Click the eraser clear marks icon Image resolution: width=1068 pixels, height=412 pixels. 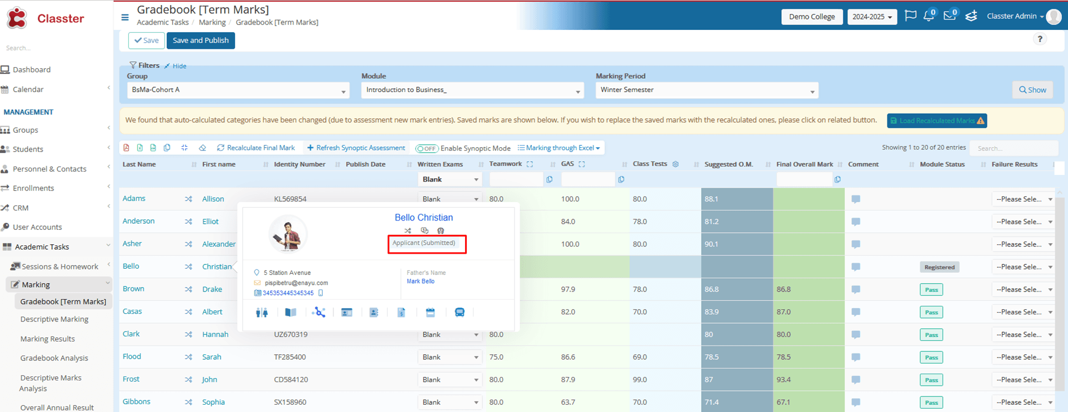[x=202, y=148]
